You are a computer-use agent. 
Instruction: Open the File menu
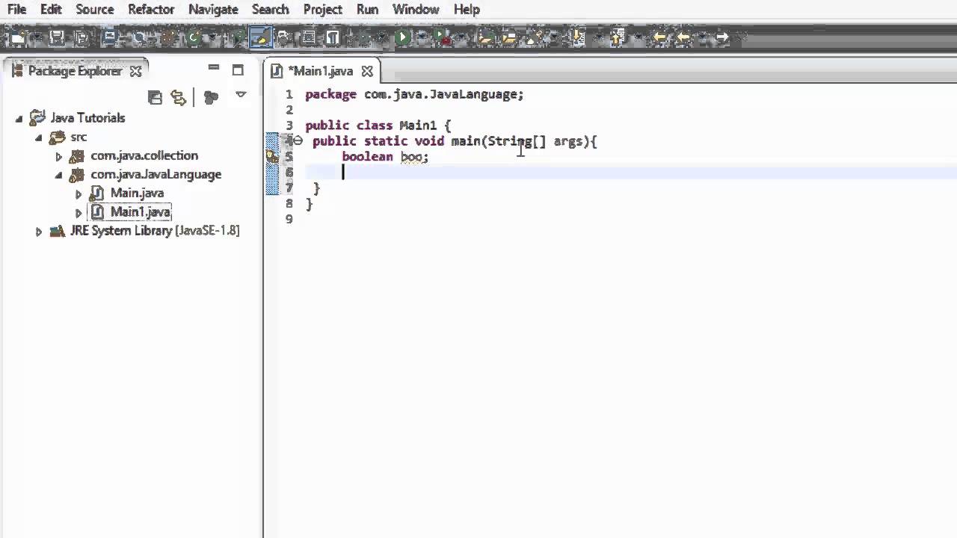(x=16, y=10)
